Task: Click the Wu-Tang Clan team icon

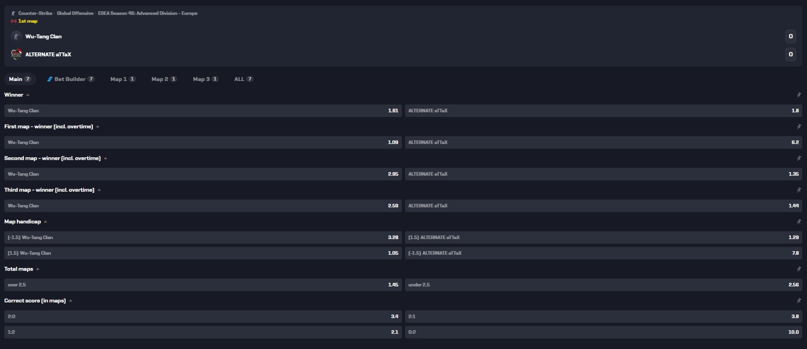Action: 16,36
